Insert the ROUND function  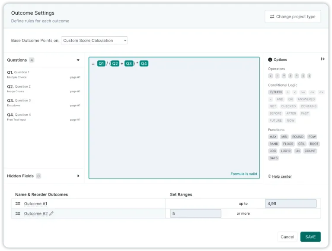point(298,137)
